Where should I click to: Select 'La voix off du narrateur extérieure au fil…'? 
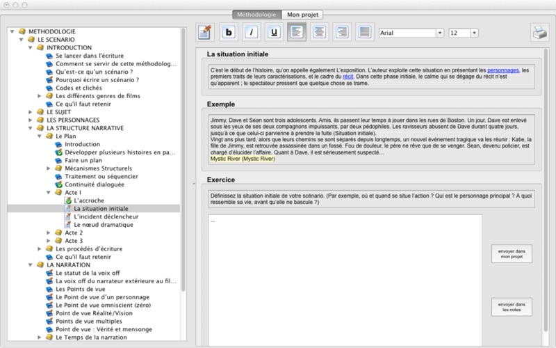[x=116, y=281]
